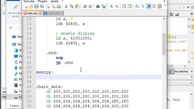194x109 pixels.
Task: Select OneDrive in Explorer sidebar
Action: coord(17,37)
